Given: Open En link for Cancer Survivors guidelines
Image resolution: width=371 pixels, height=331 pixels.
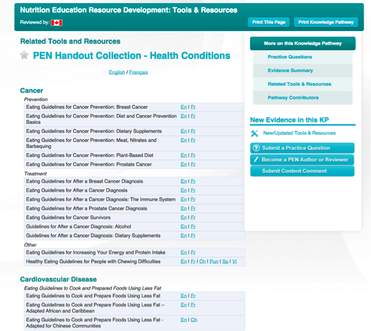Looking at the screenshot, I should point(184,217).
